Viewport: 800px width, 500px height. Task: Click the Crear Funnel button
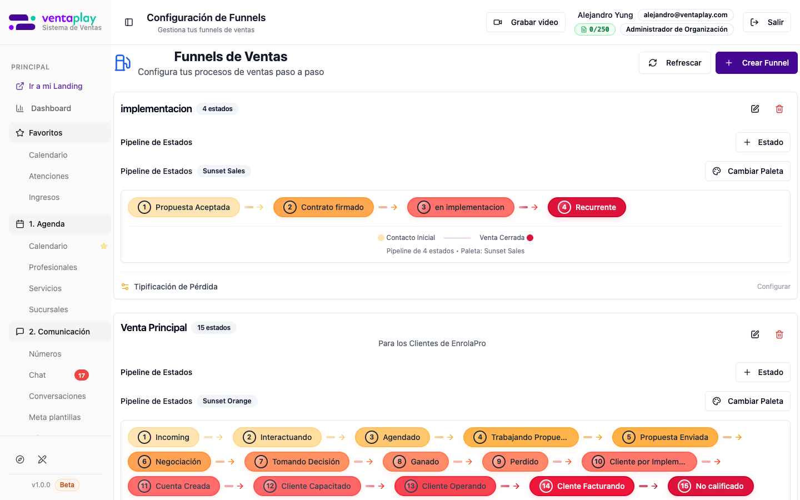(x=756, y=63)
